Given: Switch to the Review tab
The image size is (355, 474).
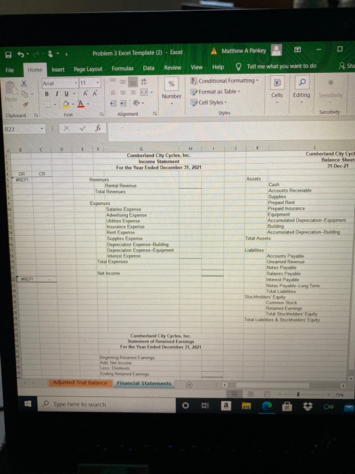Looking at the screenshot, I should [172, 68].
